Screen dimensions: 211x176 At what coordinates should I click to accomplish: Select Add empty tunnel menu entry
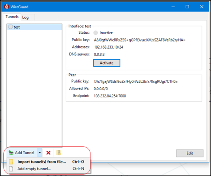pyautogui.click(x=34, y=169)
